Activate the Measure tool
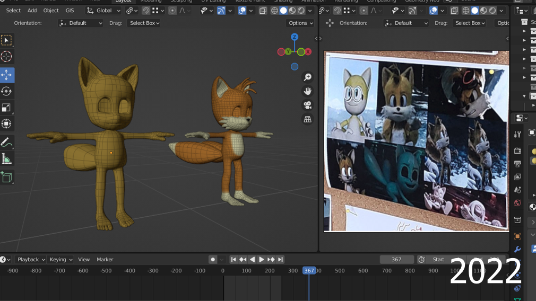The width and height of the screenshot is (536, 301). [7, 158]
